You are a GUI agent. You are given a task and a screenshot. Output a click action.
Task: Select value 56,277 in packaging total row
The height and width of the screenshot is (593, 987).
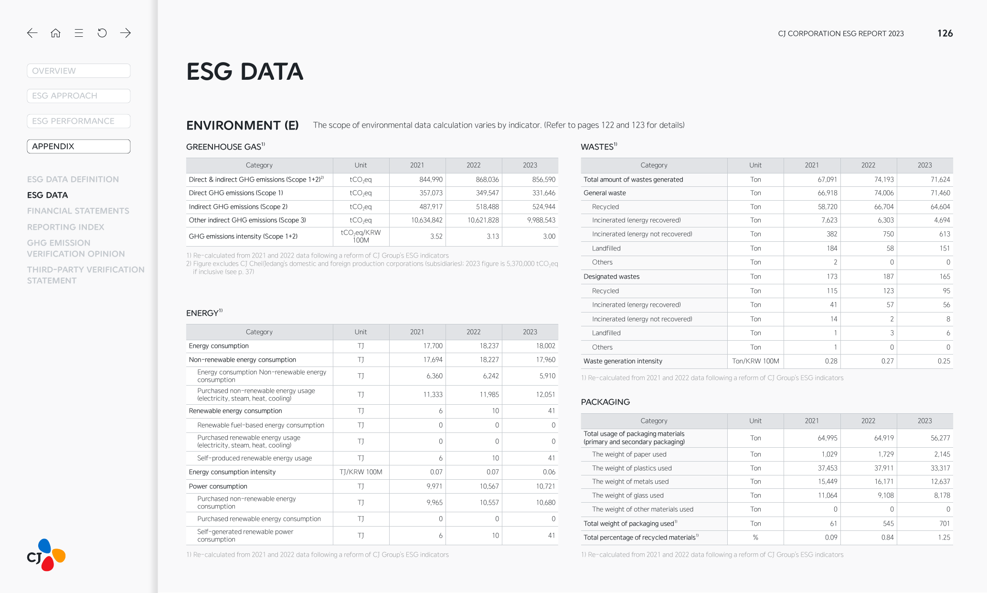(x=940, y=438)
